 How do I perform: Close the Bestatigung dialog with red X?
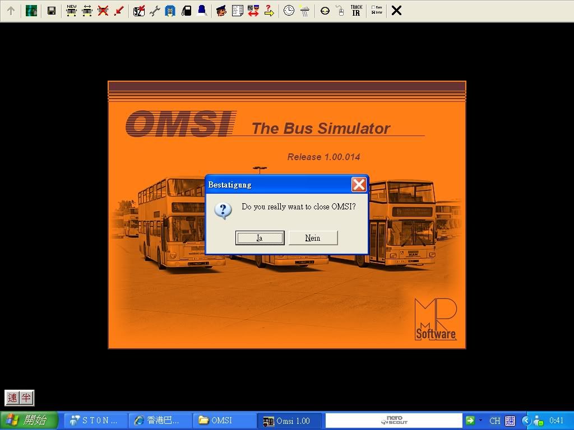tap(359, 185)
